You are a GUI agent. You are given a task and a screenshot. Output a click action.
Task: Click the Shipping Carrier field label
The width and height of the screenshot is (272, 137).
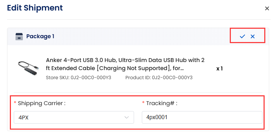[42, 103]
